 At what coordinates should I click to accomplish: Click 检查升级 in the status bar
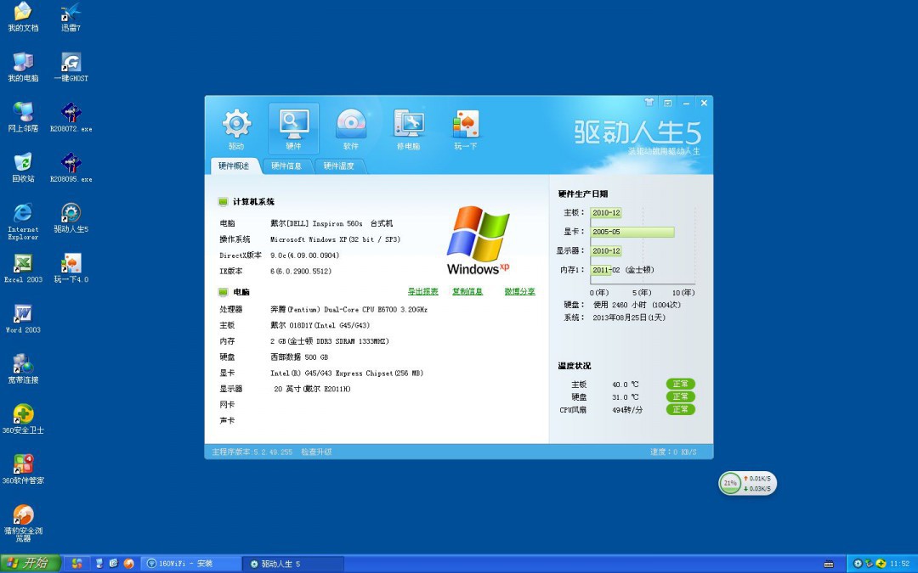coord(316,452)
